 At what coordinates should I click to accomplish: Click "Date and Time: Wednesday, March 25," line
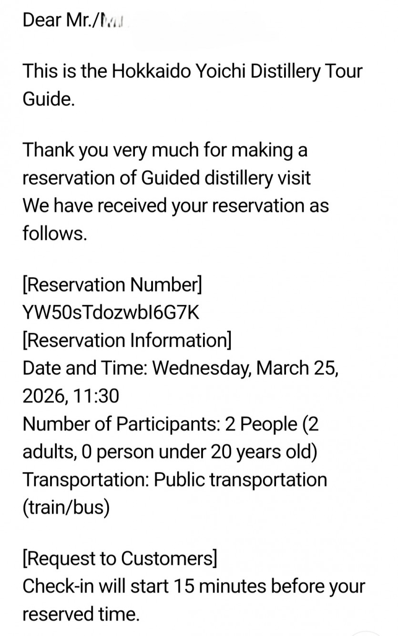[181, 368]
